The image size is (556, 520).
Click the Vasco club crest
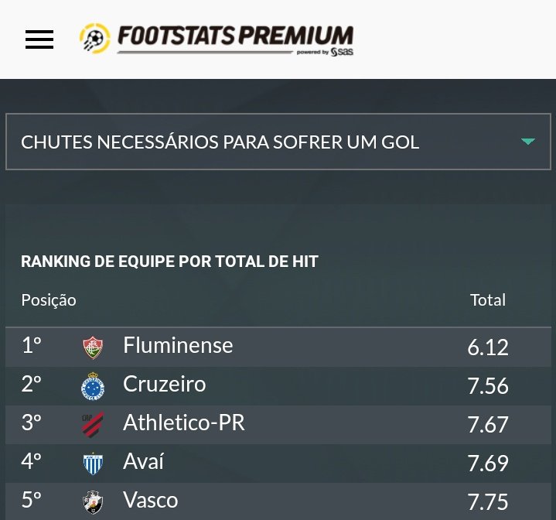coord(93,501)
